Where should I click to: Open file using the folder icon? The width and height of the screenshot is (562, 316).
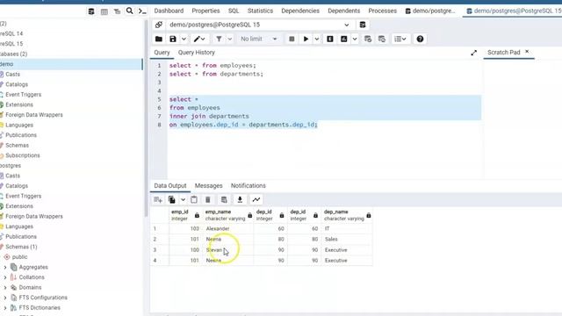click(x=159, y=39)
